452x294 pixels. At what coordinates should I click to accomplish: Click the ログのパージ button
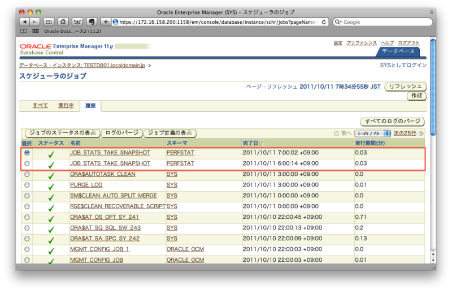(x=121, y=133)
